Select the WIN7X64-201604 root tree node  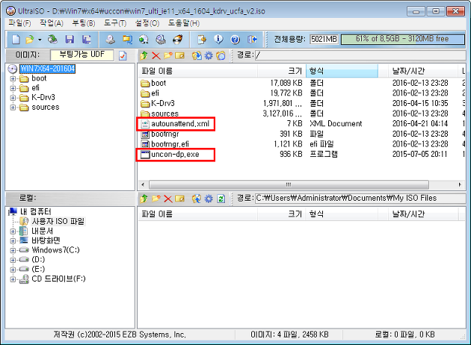(47, 69)
